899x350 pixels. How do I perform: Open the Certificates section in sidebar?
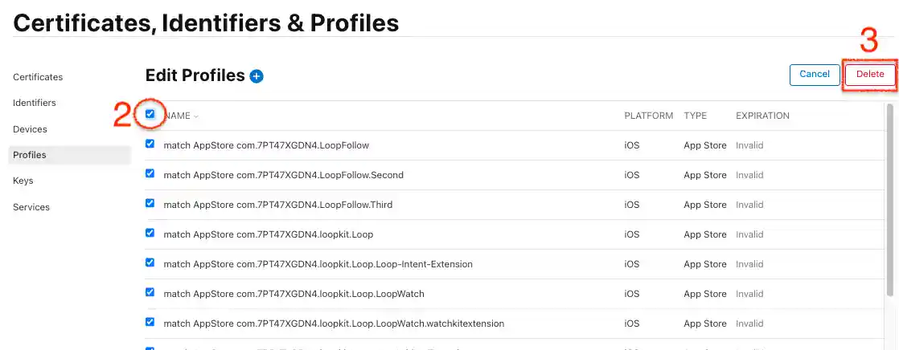38,77
